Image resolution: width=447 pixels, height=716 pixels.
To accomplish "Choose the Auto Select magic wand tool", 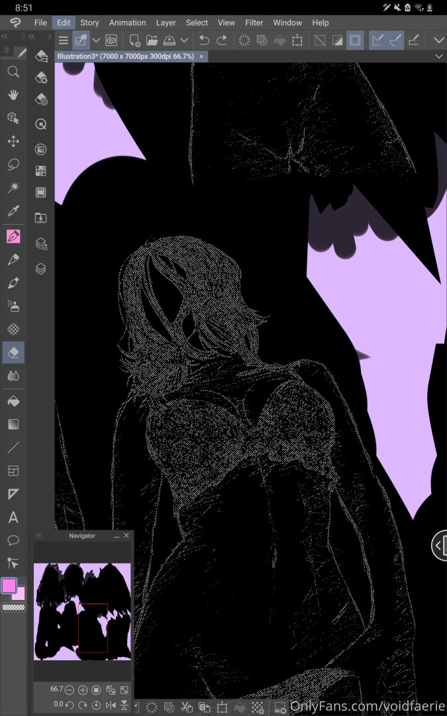I will pos(13,188).
